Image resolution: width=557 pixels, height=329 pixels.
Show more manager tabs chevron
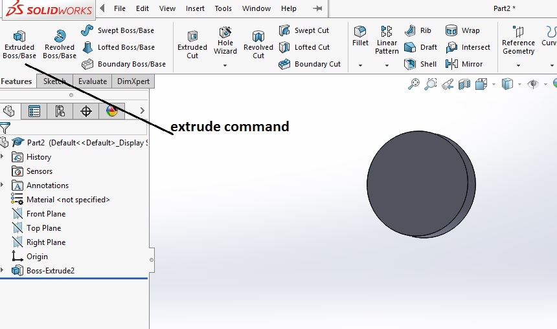coord(142,111)
